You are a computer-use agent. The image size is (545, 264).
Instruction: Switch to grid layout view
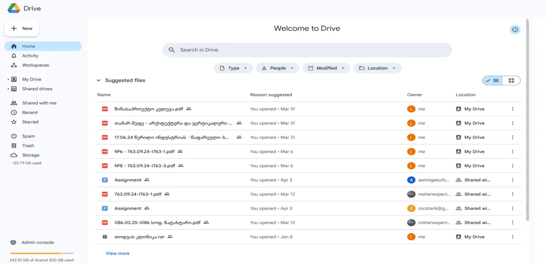point(511,81)
